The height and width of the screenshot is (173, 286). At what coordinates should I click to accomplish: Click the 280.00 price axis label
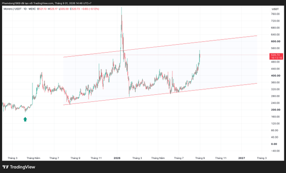point(275,96)
